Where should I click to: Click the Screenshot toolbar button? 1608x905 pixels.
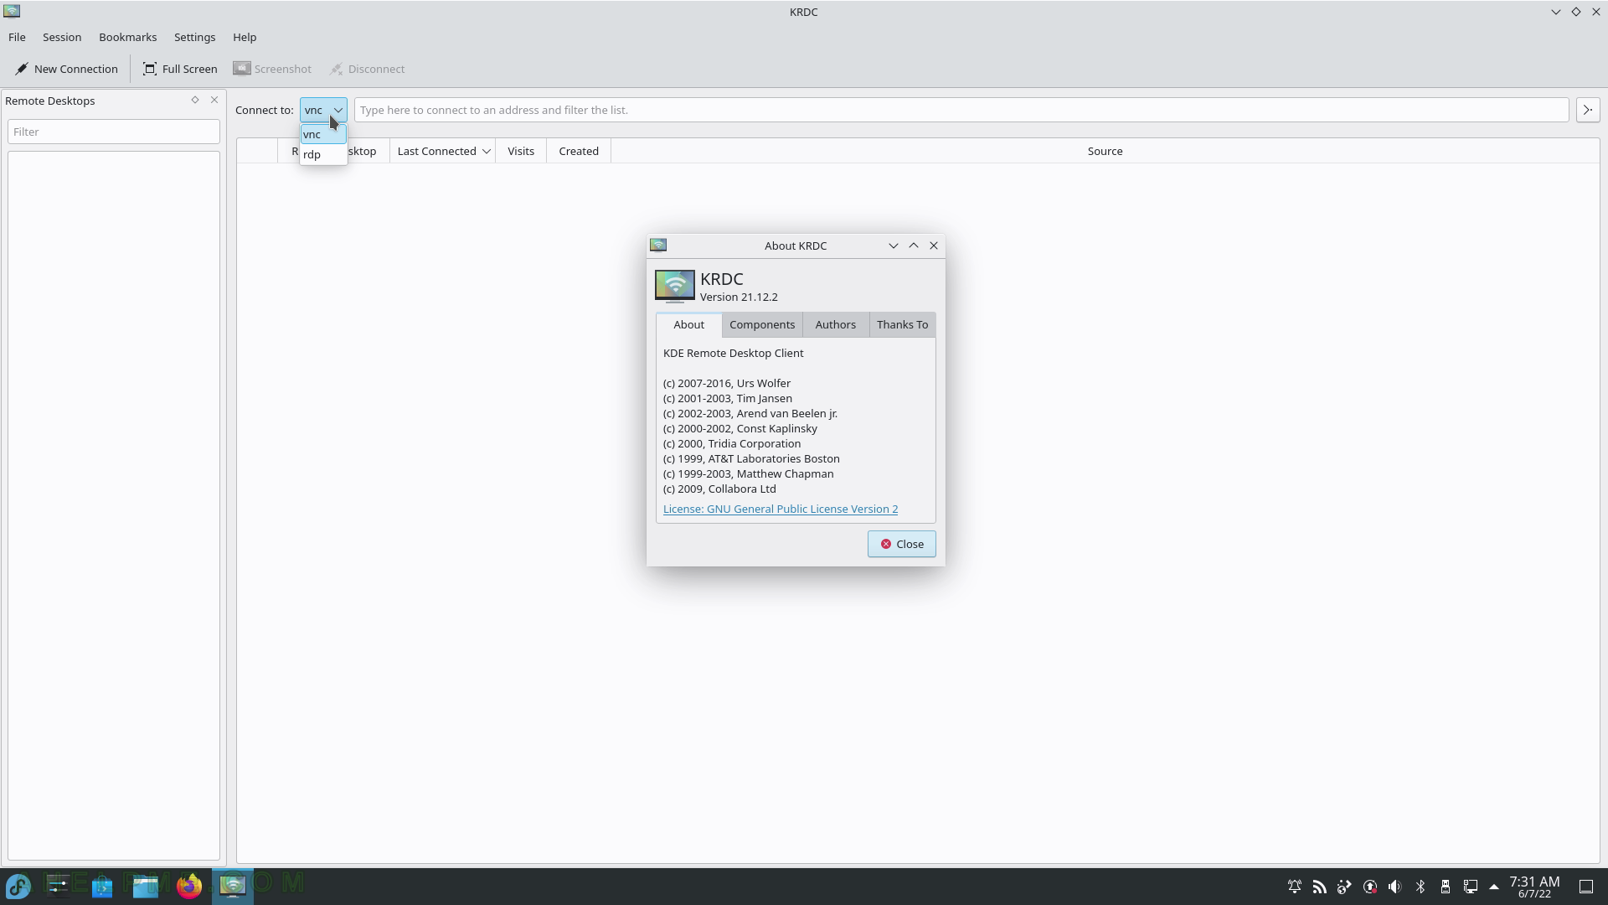click(x=272, y=69)
